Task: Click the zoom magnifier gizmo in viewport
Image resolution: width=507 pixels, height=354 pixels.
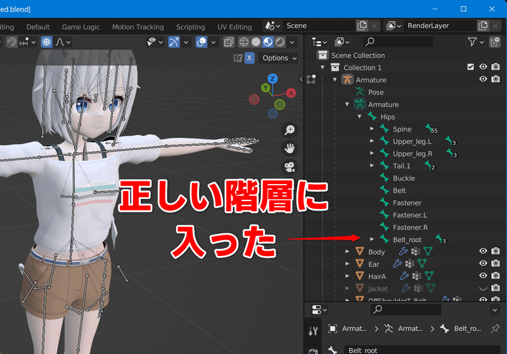Action: [x=290, y=130]
